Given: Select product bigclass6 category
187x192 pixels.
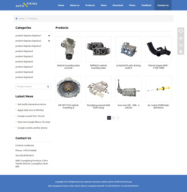Looking at the screenshot, I should (24, 62).
